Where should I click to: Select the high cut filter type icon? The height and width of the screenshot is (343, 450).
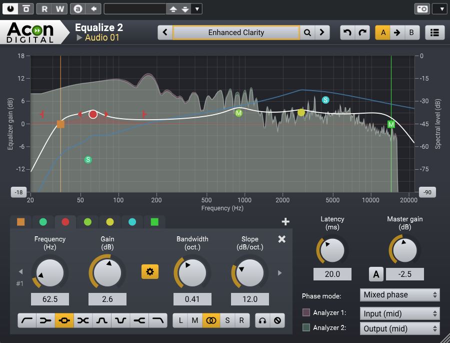point(158,320)
